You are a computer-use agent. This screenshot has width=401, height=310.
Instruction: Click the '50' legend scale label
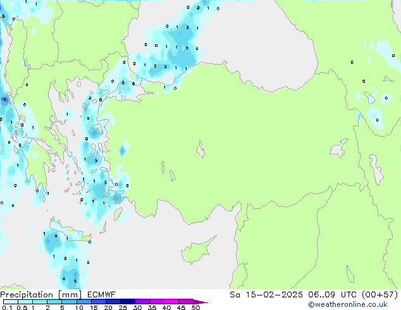(195, 307)
